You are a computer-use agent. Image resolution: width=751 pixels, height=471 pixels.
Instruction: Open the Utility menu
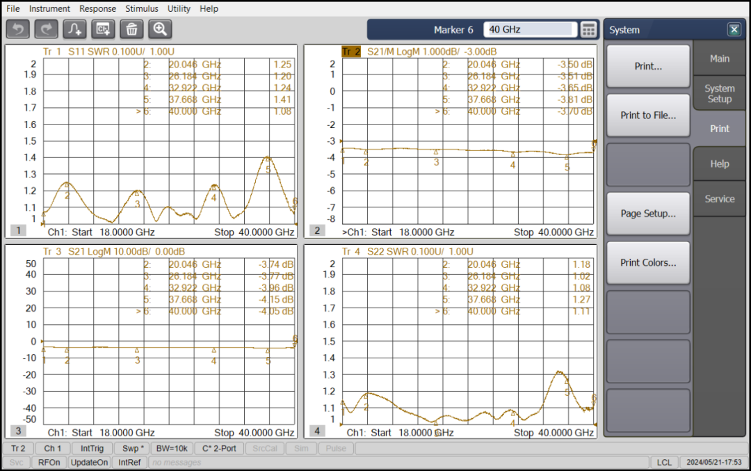pos(179,8)
